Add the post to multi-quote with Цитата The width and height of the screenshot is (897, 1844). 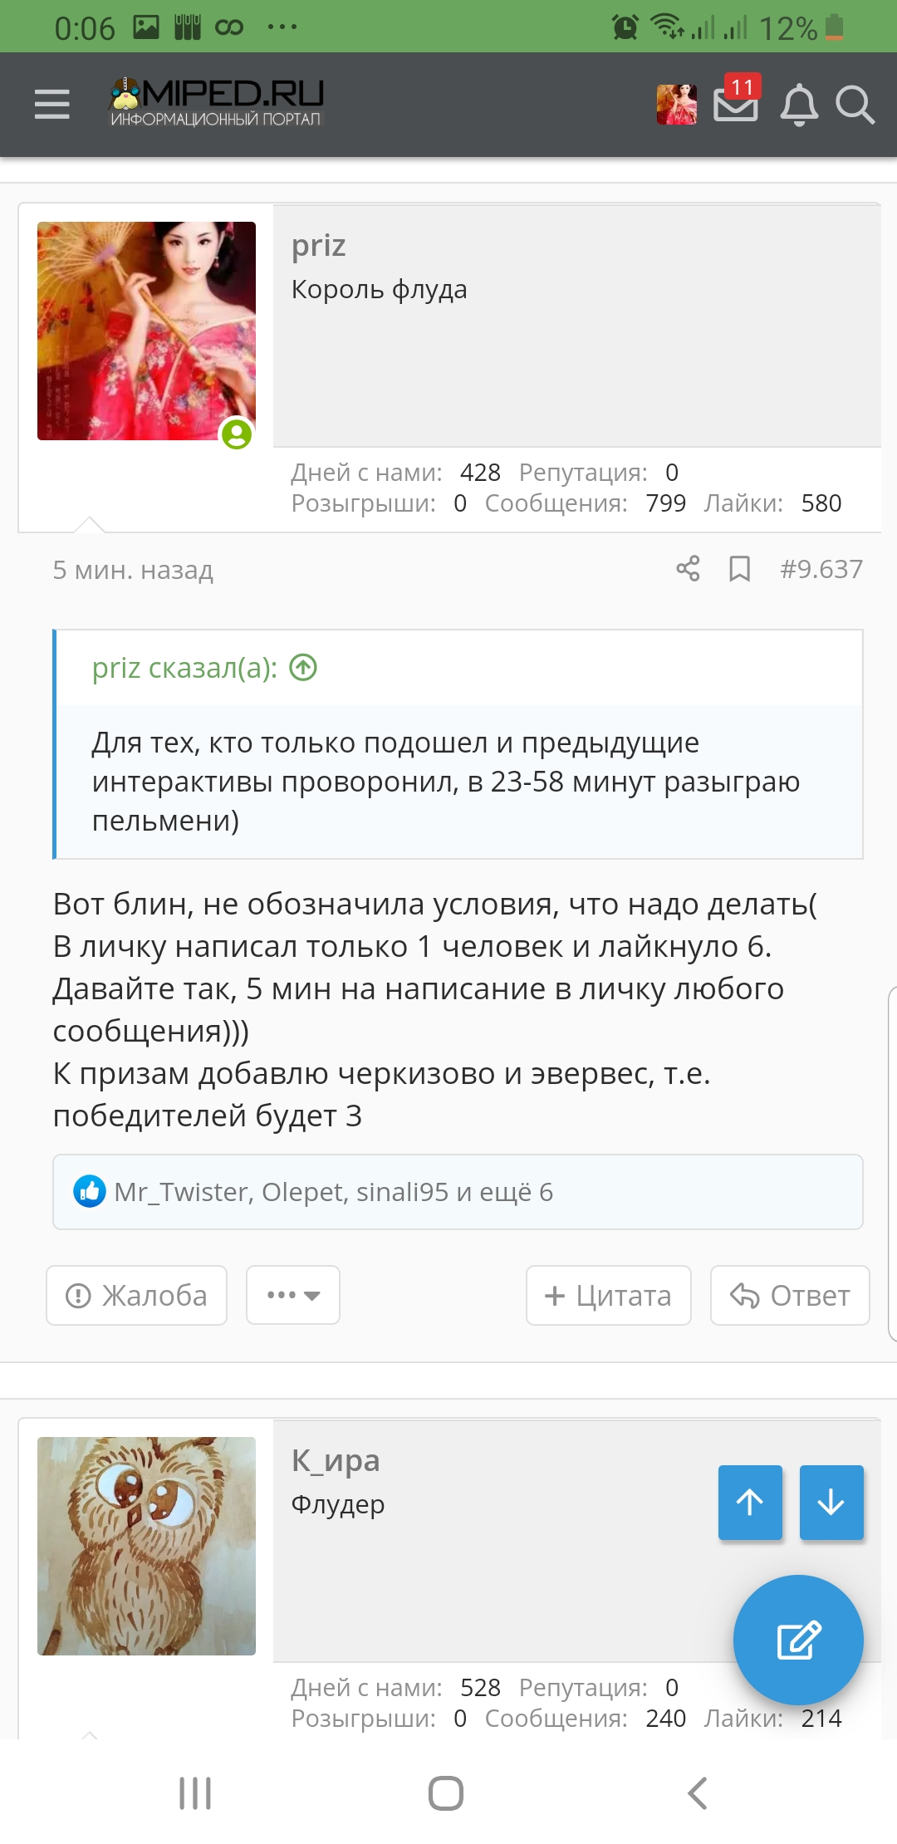click(609, 1295)
